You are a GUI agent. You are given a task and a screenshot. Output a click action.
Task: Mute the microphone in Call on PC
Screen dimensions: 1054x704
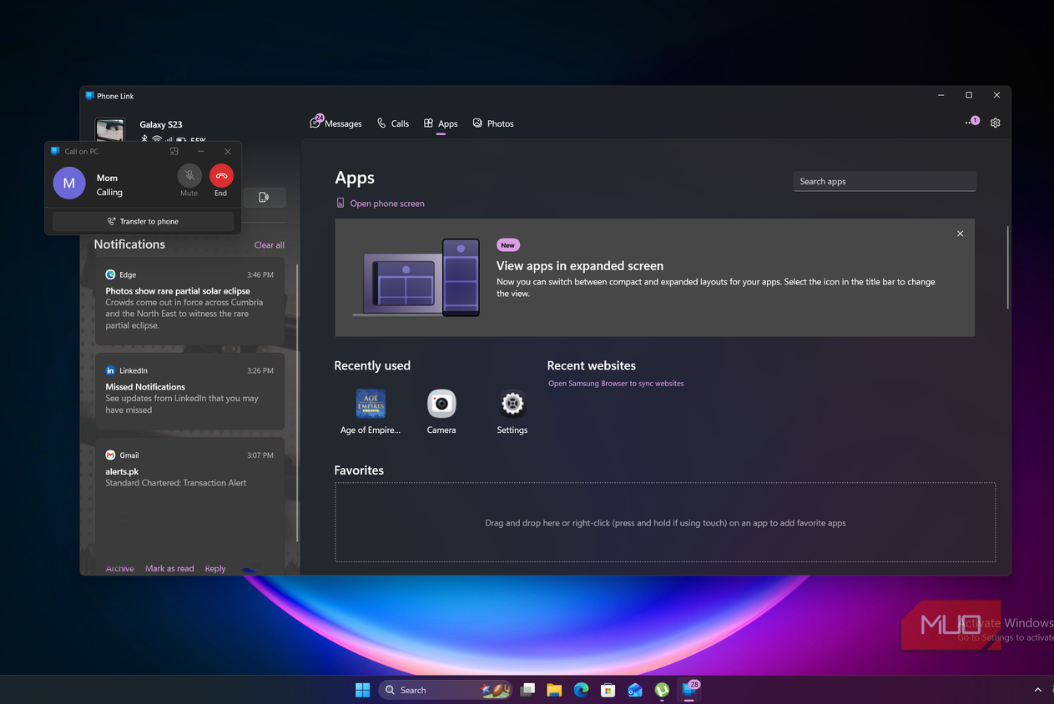189,176
